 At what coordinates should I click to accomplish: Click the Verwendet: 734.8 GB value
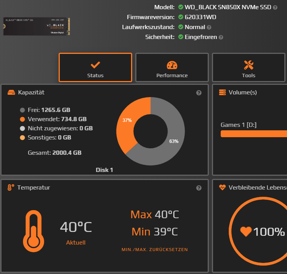[57, 119]
